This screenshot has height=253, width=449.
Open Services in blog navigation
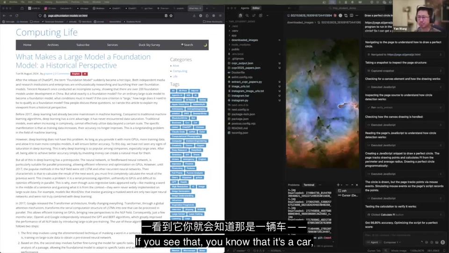(112, 45)
